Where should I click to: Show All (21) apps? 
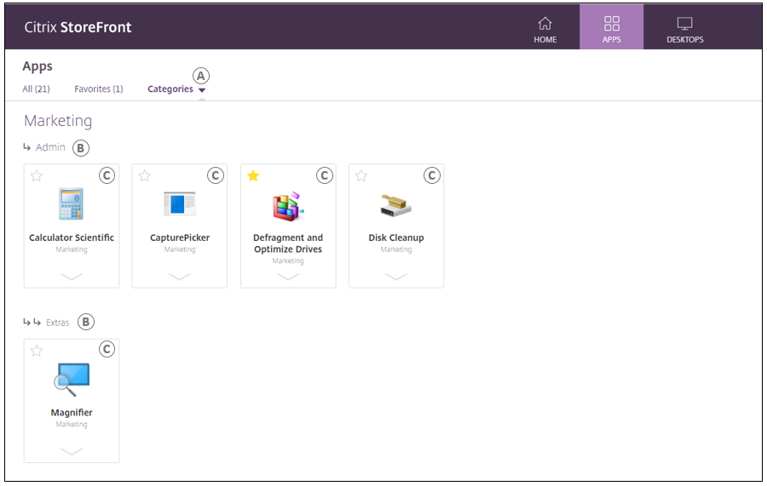point(36,89)
